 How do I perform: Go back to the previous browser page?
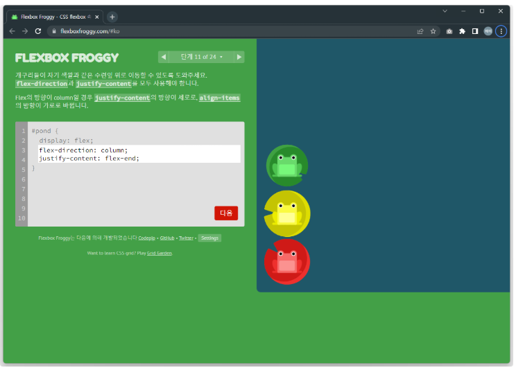12,31
